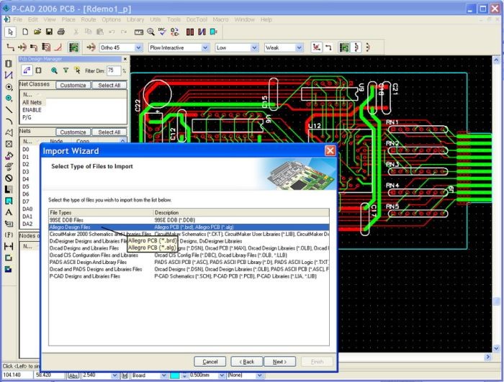504x382 pixels.
Task: Select net D3 in the Nets list
Action: pyautogui.click(x=26, y=171)
